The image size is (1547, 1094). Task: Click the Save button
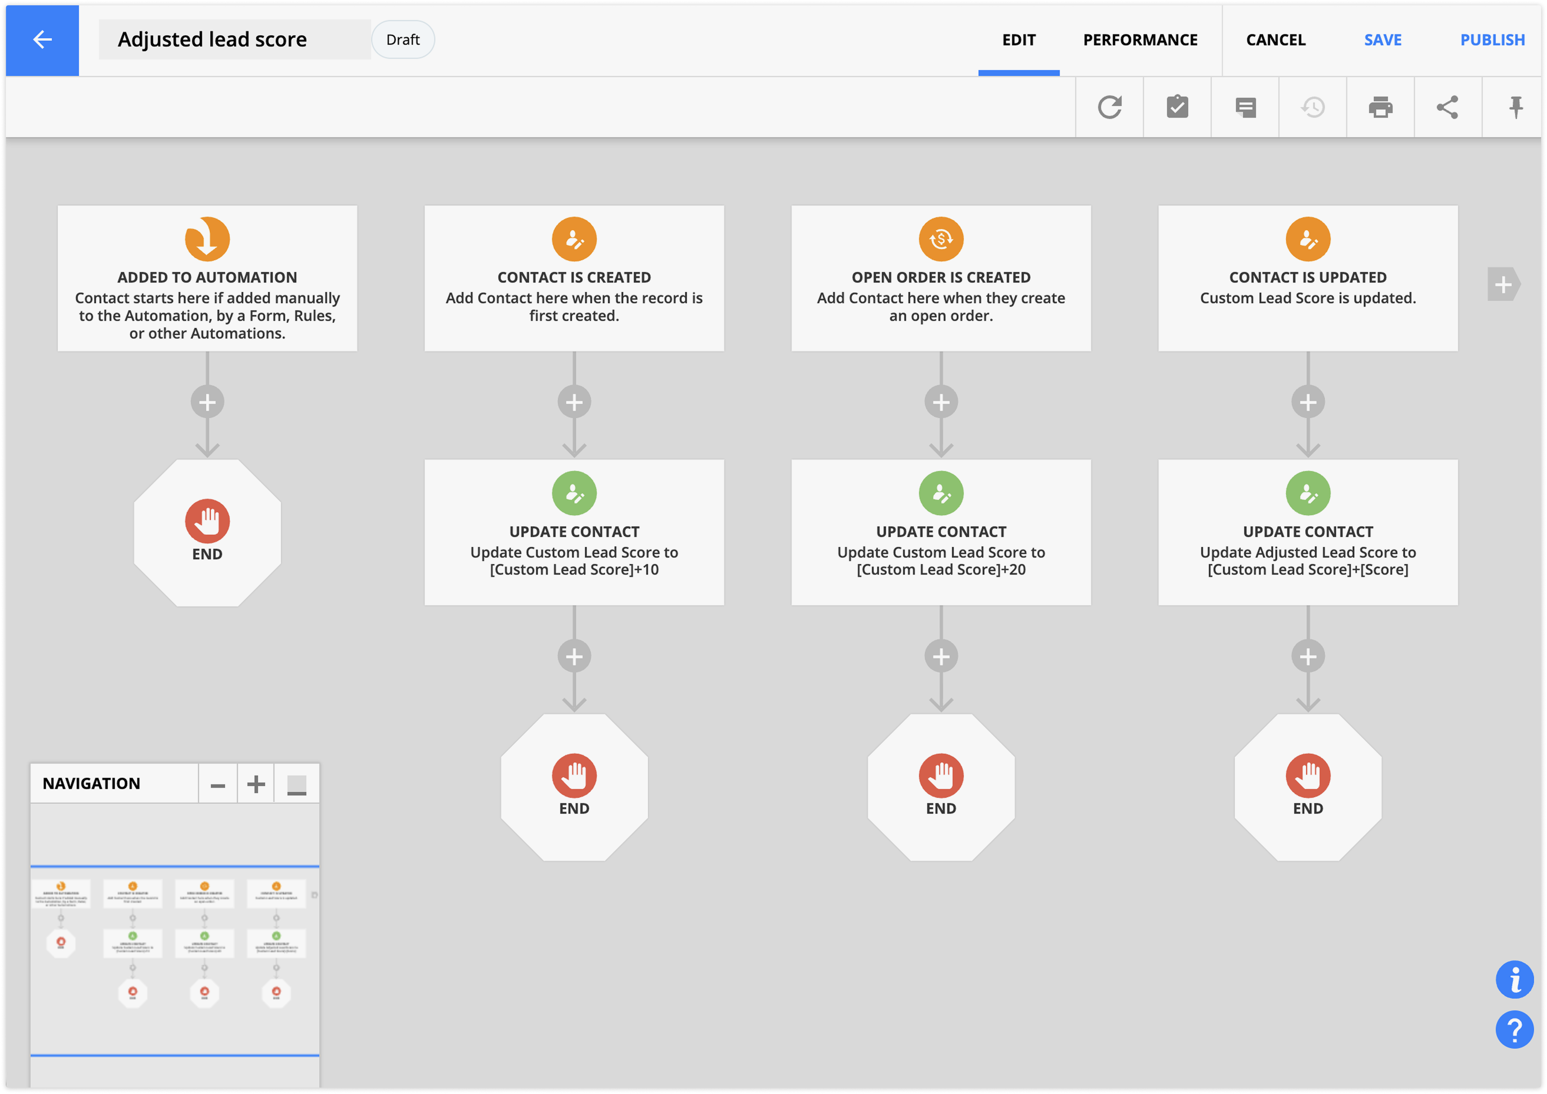[x=1383, y=40]
